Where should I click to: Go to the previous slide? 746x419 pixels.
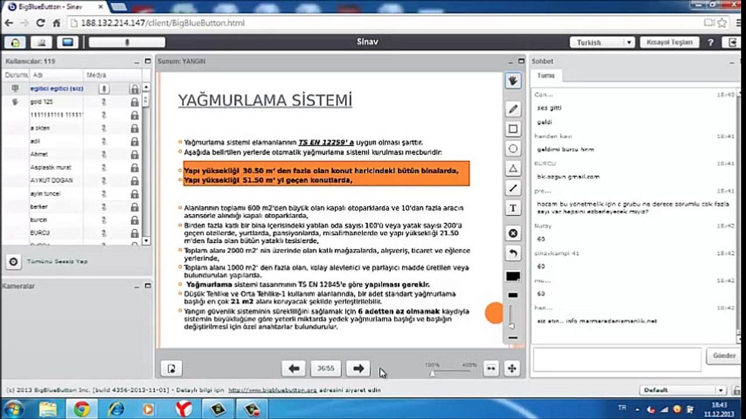[294, 368]
